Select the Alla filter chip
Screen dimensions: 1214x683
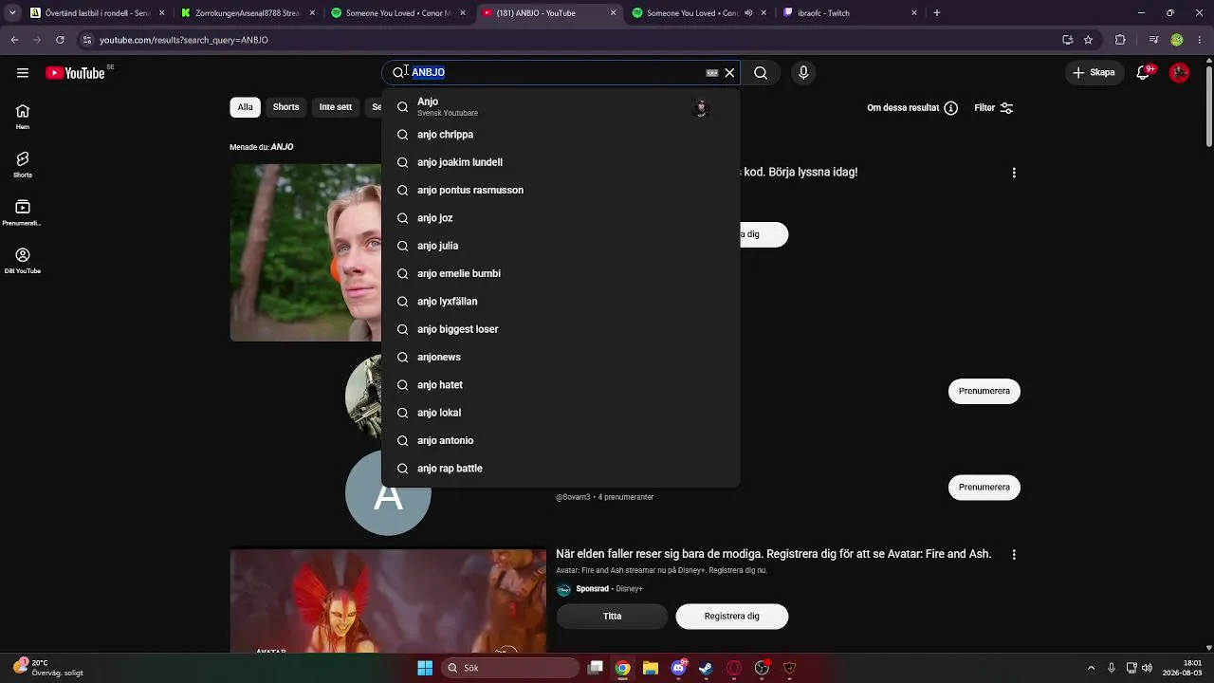coord(245,107)
